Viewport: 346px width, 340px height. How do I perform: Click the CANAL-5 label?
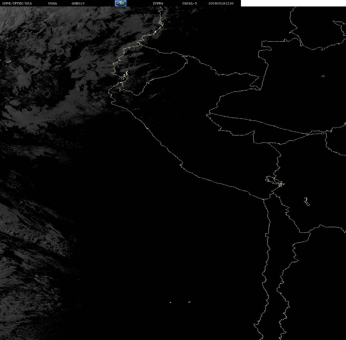point(190,3)
